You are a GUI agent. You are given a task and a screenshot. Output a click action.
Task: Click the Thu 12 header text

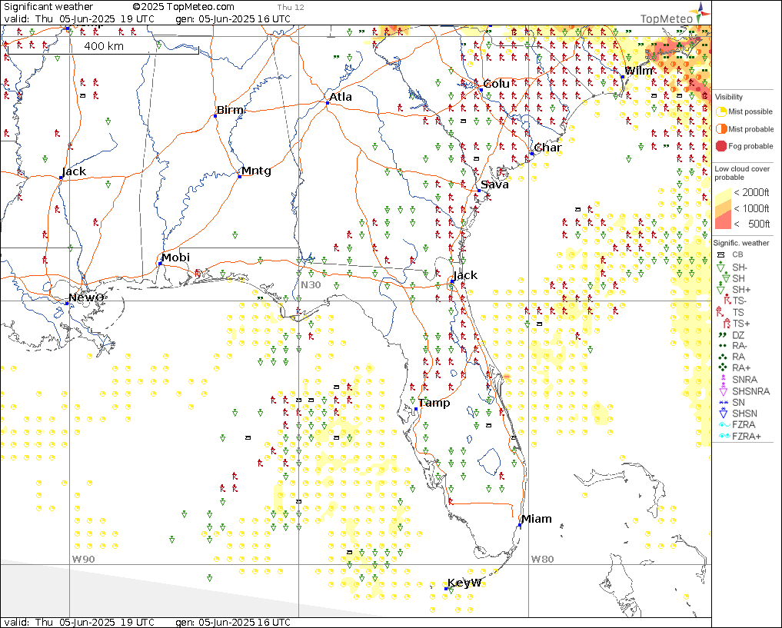coord(291,8)
